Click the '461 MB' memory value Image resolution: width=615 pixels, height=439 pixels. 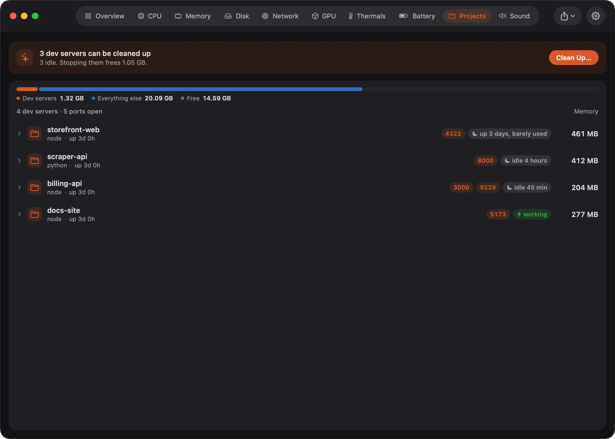[x=585, y=134]
